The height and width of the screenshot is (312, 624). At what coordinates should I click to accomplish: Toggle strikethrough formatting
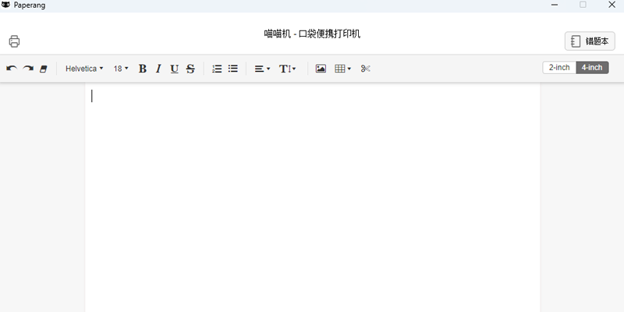click(190, 69)
